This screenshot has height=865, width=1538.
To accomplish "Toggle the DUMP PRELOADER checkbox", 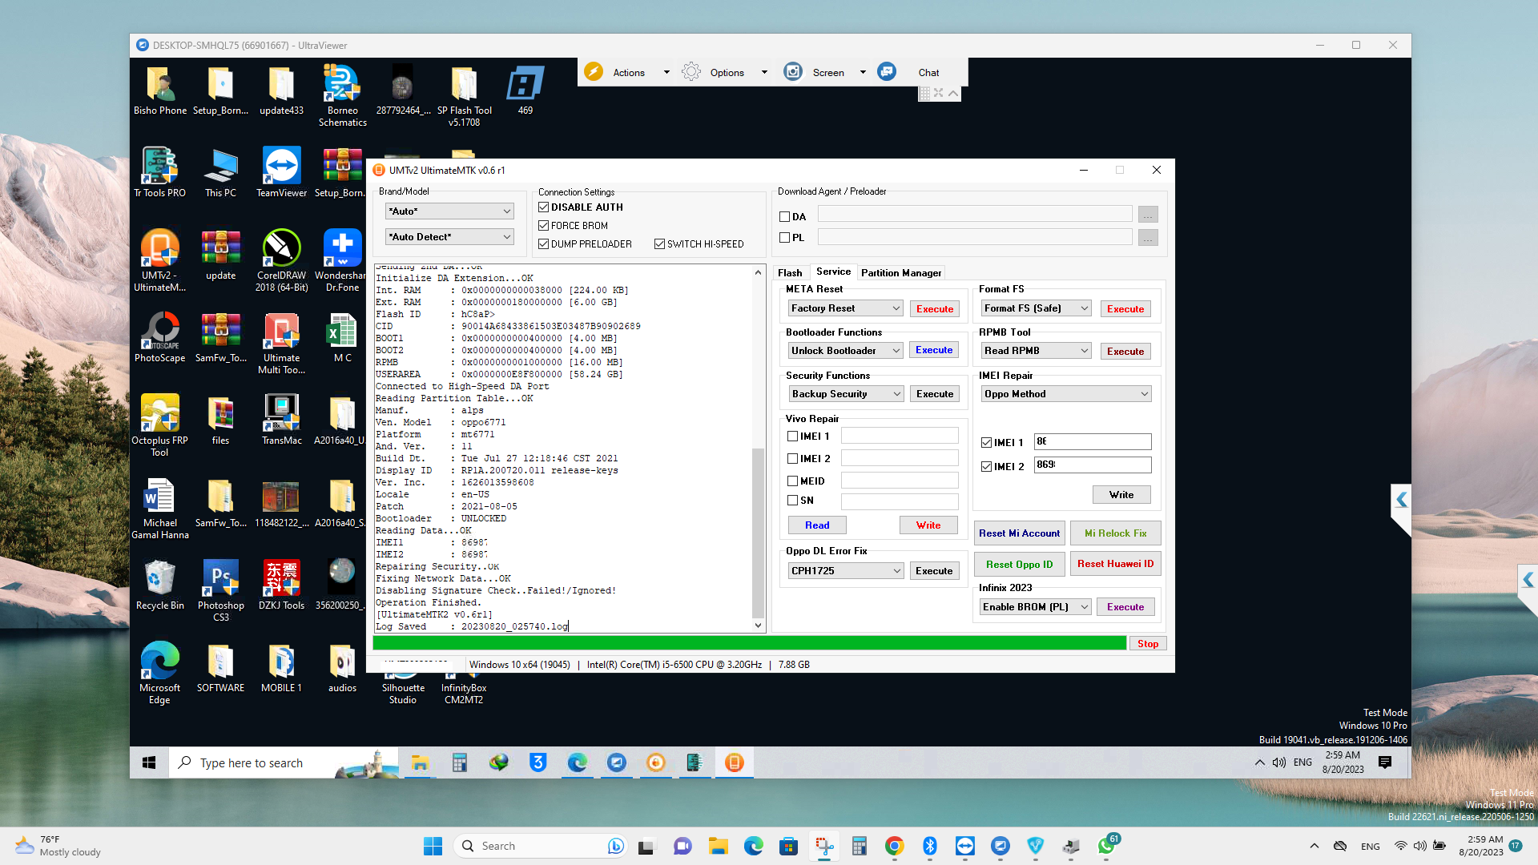I will [x=544, y=243].
